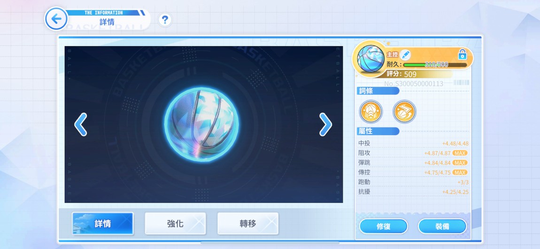This screenshot has width=540, height=249.
Task: Switch to the 強化 tab
Action: [x=175, y=224]
